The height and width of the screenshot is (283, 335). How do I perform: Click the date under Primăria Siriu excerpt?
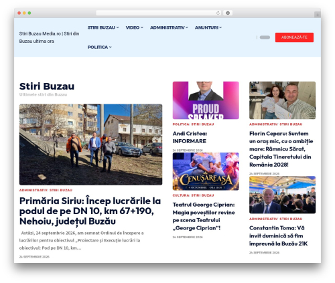34,257
